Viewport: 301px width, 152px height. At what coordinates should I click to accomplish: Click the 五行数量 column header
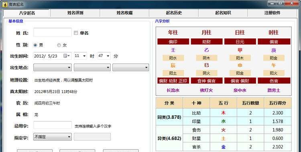(x=250, y=103)
